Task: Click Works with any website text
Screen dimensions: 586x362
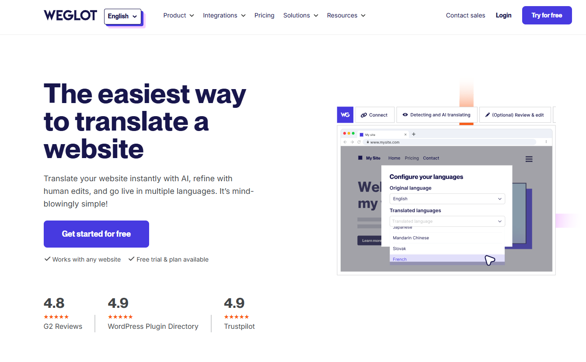Action: click(x=87, y=259)
